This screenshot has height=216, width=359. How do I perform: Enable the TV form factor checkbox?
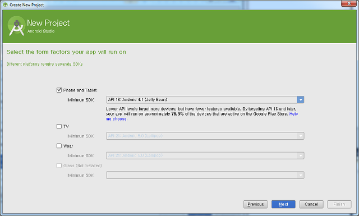(59, 126)
